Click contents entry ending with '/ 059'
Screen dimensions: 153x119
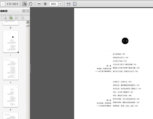125,106
